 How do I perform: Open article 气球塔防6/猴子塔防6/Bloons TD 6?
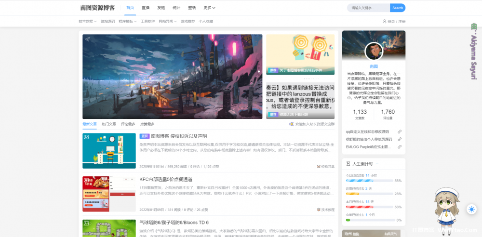coord(174,222)
